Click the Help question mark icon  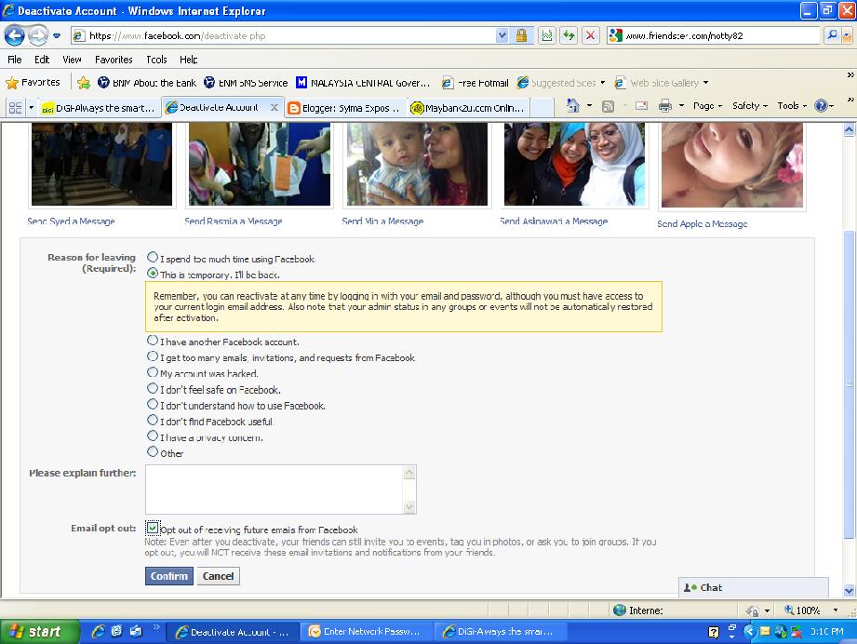tap(821, 105)
